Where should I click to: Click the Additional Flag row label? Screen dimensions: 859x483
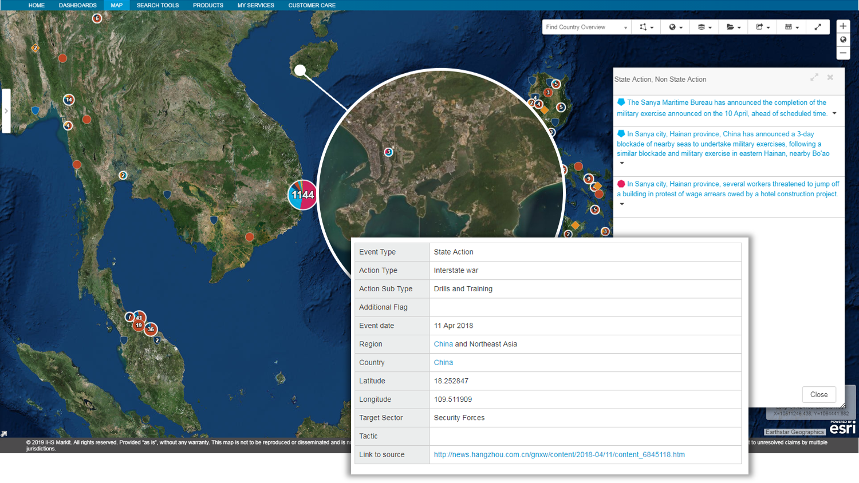383,307
